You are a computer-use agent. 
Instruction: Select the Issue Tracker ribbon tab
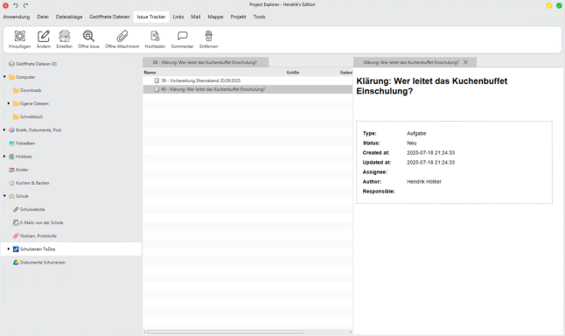click(151, 17)
